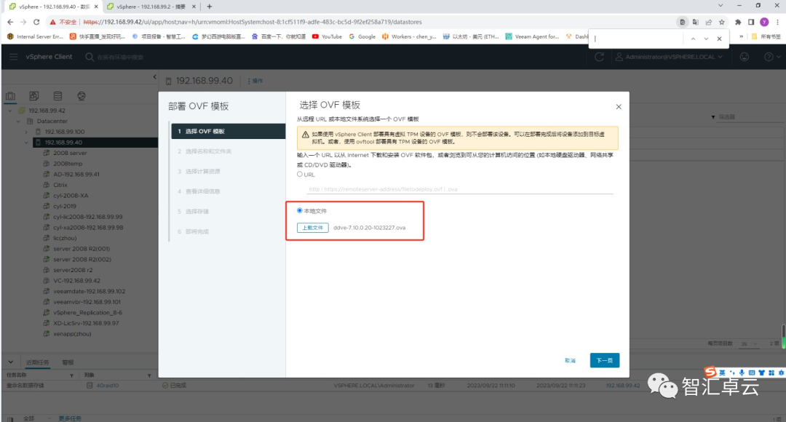786x422 pixels.
Task: Select the veeamvbr-192.168.99.101 VM
Action: (x=87, y=302)
